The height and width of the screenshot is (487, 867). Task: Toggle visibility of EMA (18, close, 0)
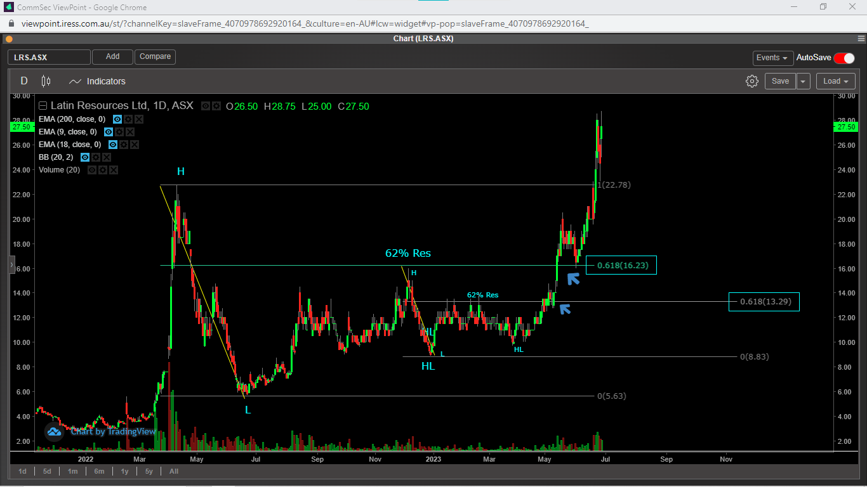coord(113,145)
